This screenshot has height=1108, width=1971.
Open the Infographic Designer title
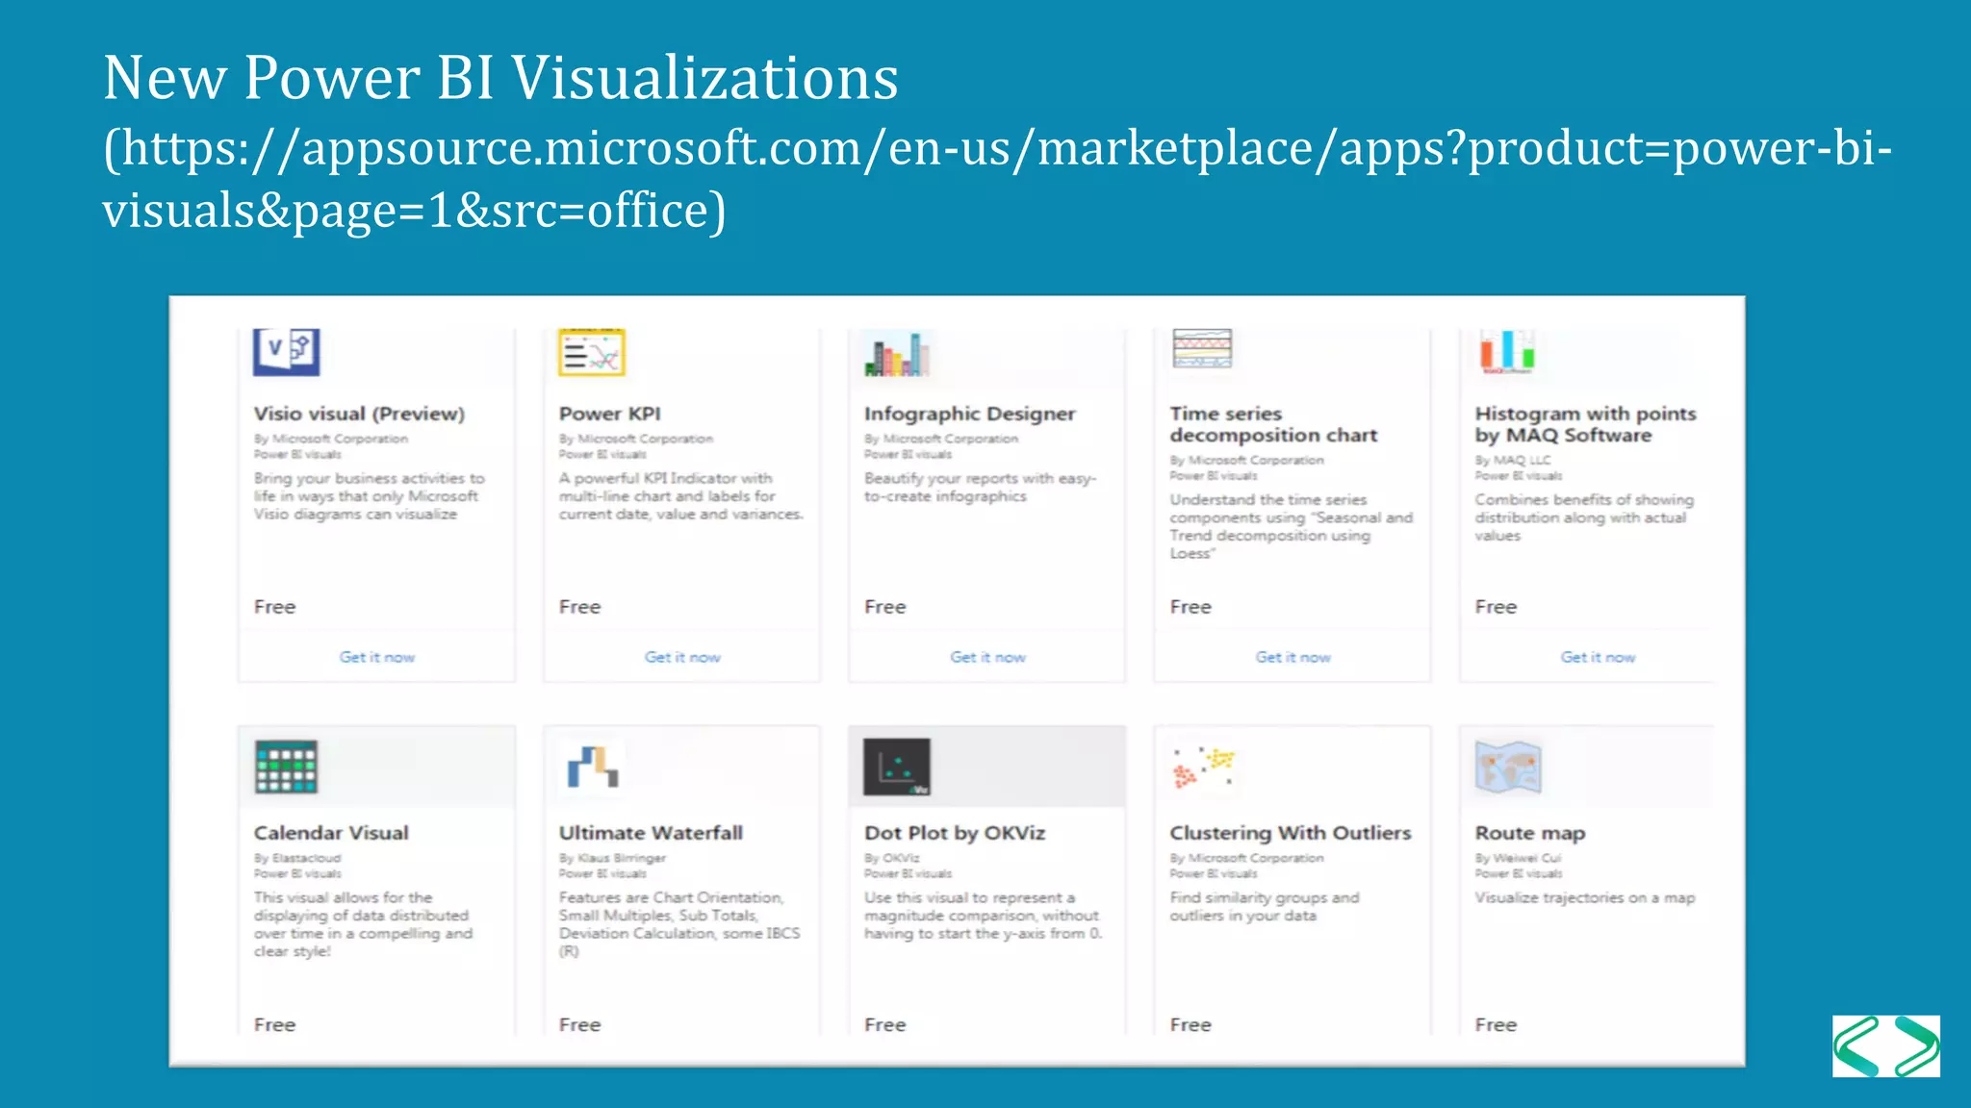click(x=969, y=414)
